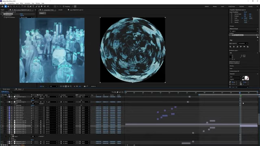Select the Clone Stamp tool
Image resolution: width=260 pixels, height=146 pixels.
tap(39, 6)
